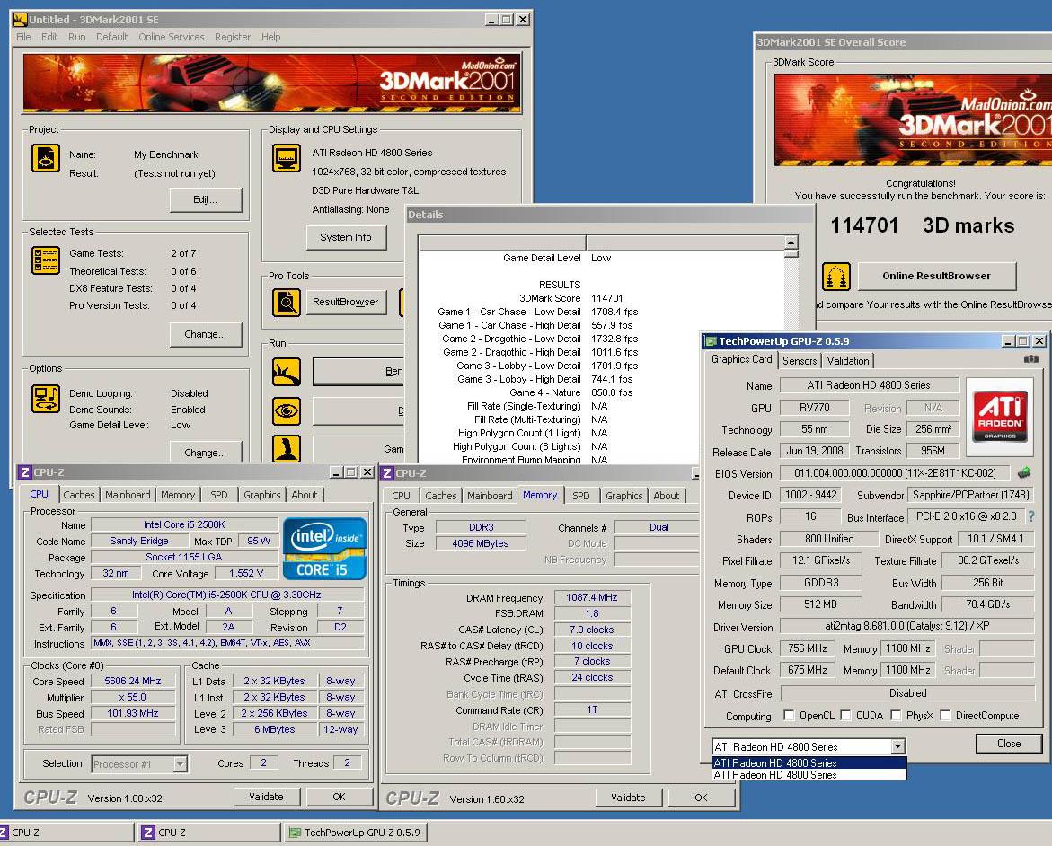Click the ATI Radeon logo in GPU-Z
The height and width of the screenshot is (846, 1052).
tap(1000, 416)
